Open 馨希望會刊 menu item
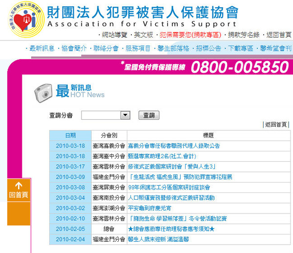Screen dimensions: 293x253 click(x=276, y=48)
